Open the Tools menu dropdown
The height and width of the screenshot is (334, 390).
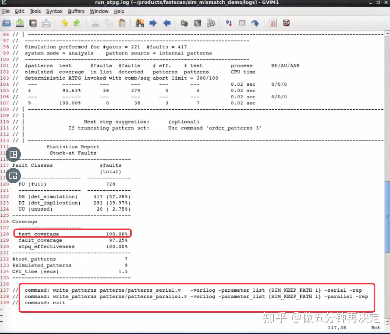pos(35,11)
